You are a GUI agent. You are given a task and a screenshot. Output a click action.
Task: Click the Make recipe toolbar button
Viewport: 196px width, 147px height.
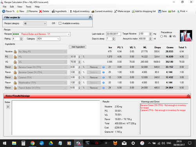point(122,11)
